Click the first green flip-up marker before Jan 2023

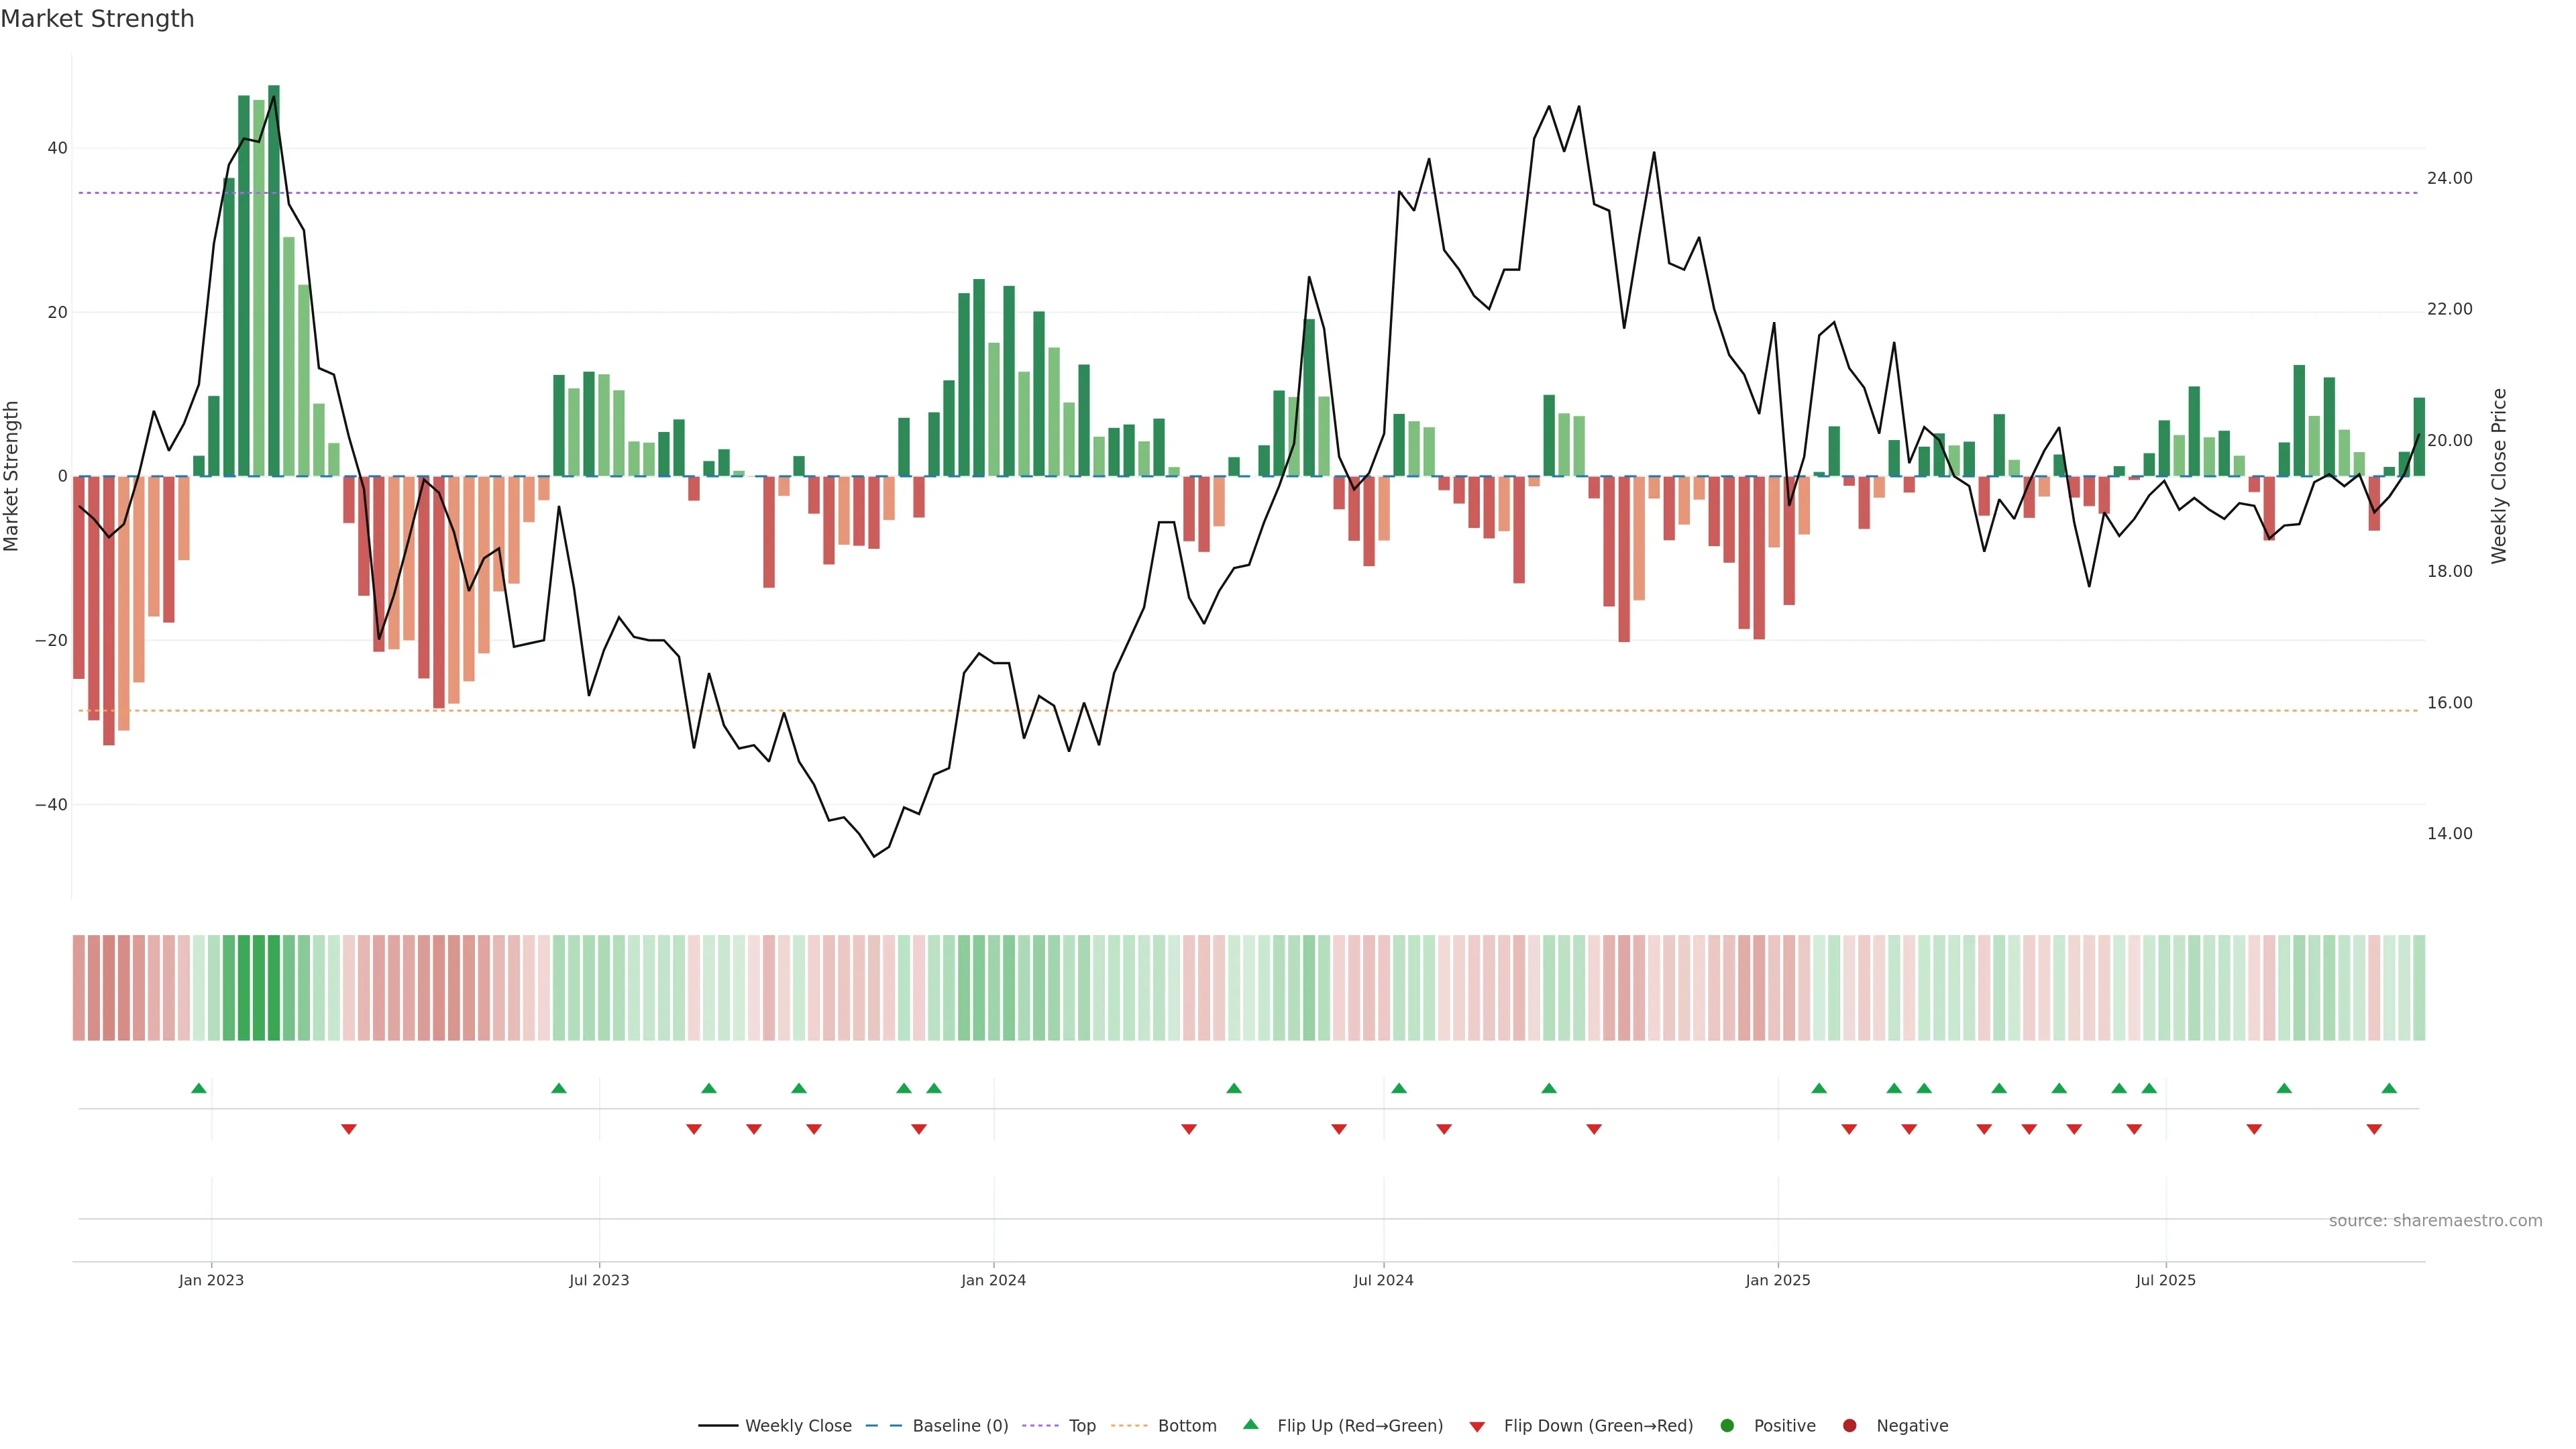click(199, 1088)
